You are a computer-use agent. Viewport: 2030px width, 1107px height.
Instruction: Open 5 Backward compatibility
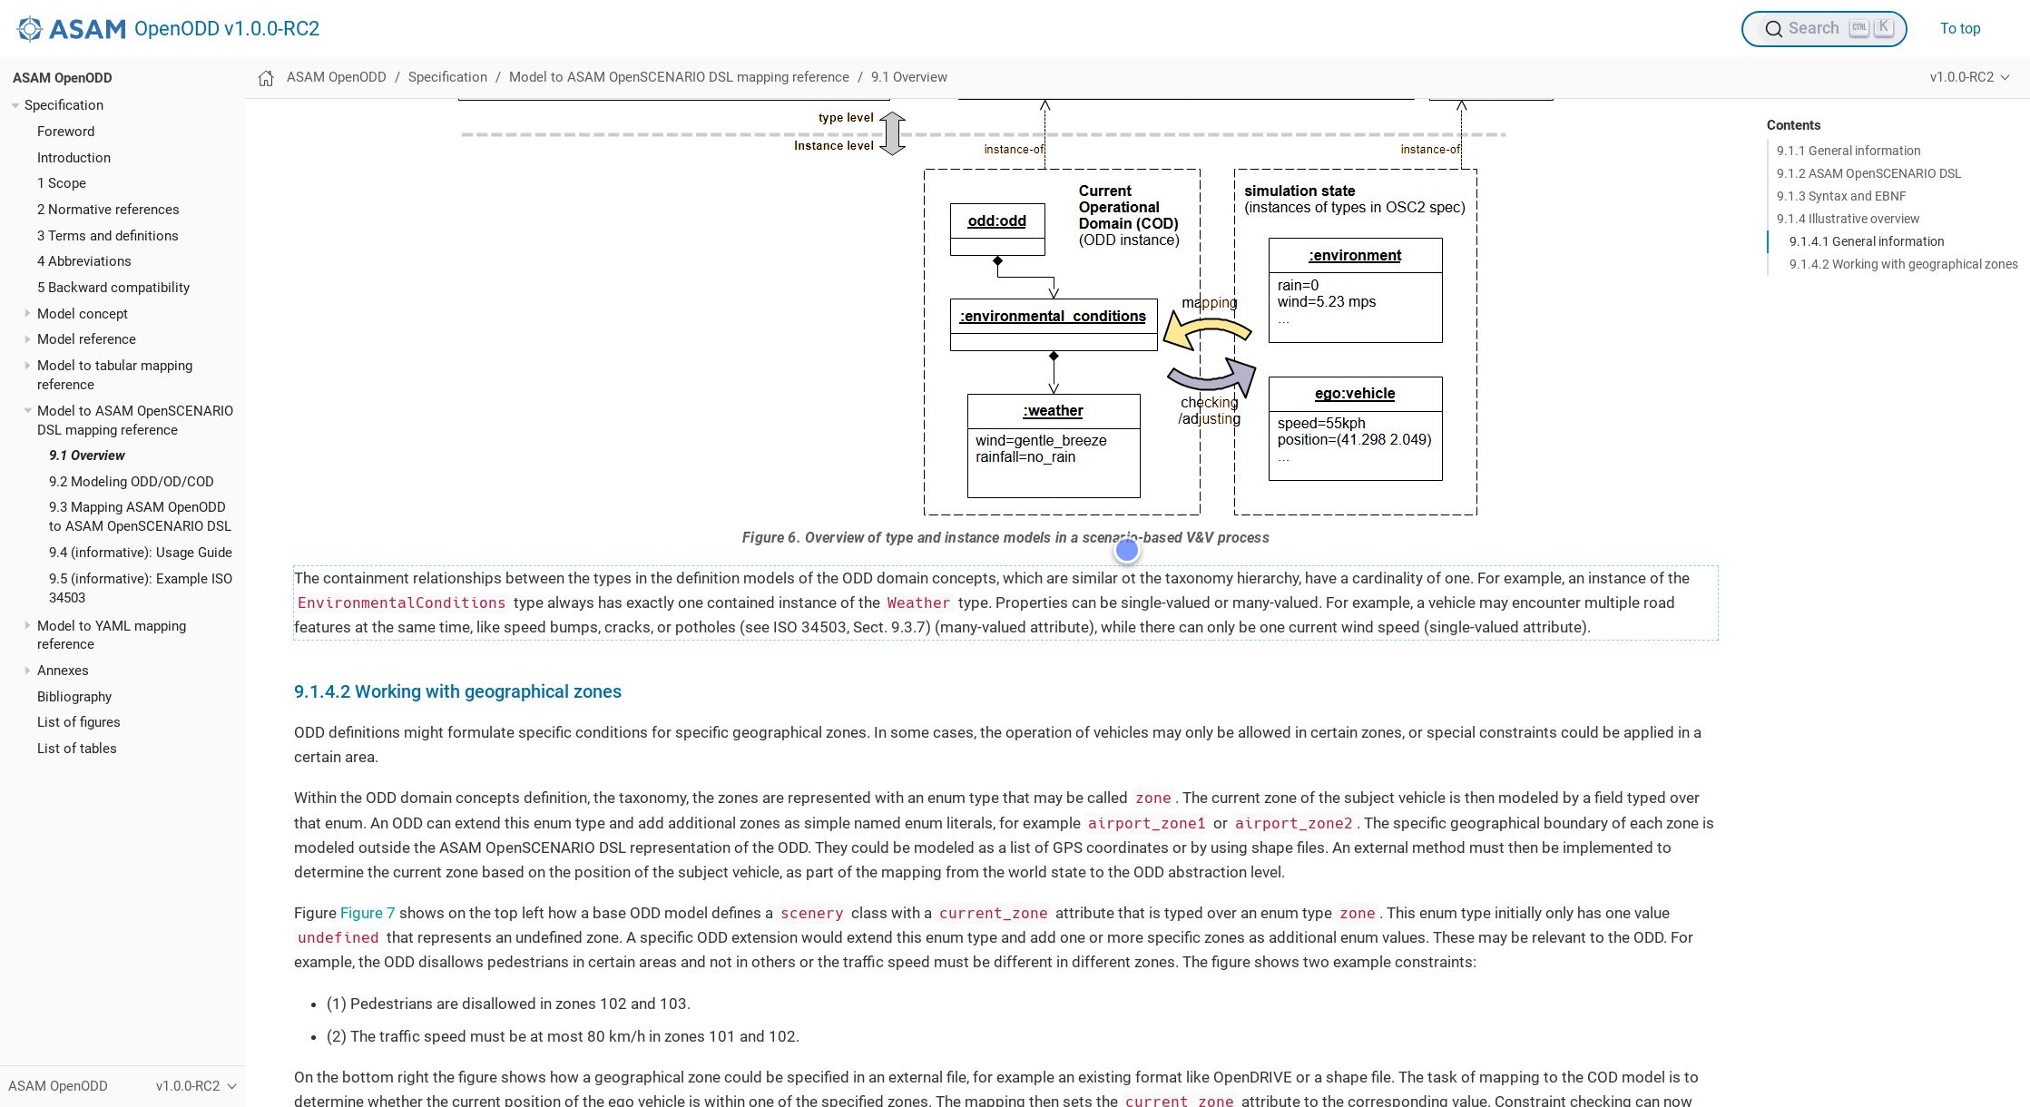[x=113, y=288]
